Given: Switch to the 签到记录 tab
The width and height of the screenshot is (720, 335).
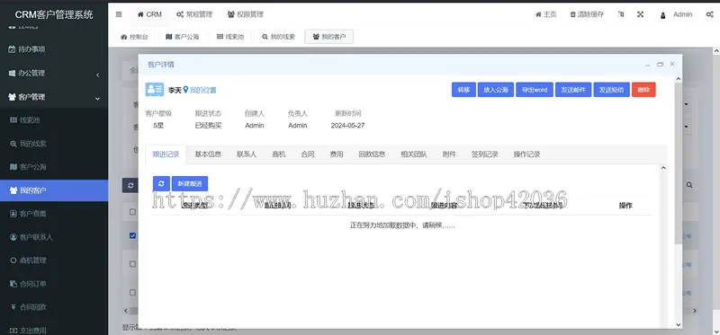Looking at the screenshot, I should (x=485, y=154).
